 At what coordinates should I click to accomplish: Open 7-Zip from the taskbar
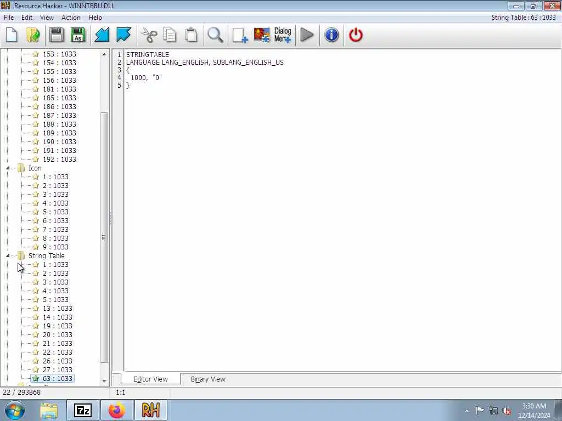tap(83, 410)
